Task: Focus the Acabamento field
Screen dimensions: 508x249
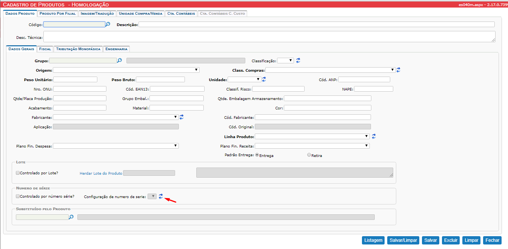Action: [x=80, y=108]
